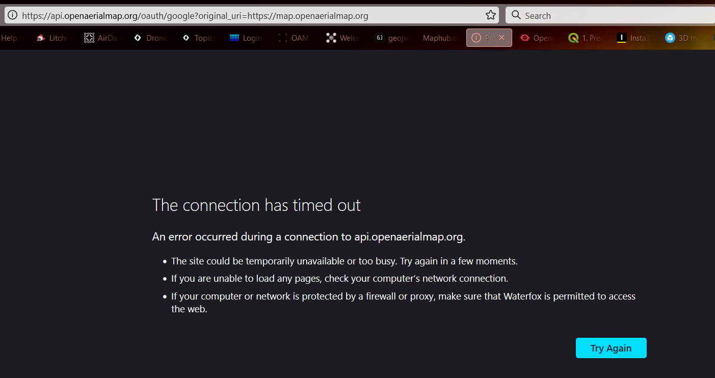Viewport: 715px width, 378px height.
Task: Click the Insta360 bookmark icon
Action: coord(621,37)
